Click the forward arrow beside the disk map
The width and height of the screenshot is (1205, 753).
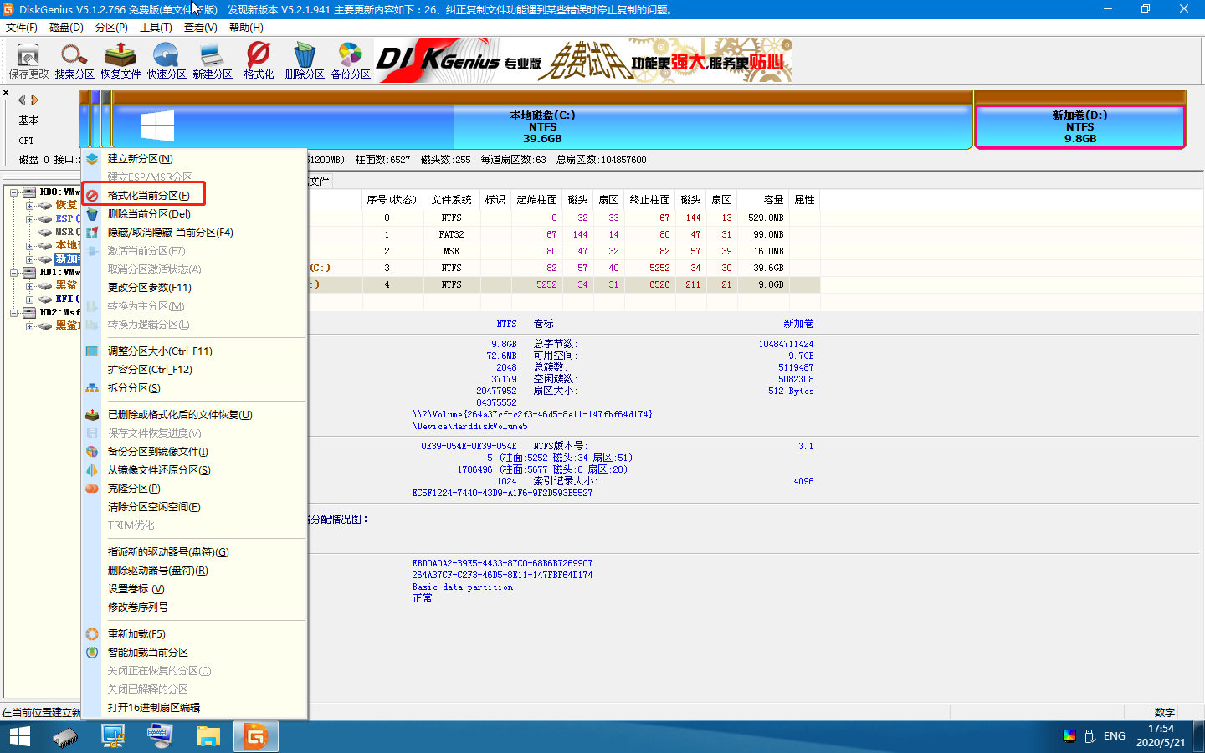(35, 100)
